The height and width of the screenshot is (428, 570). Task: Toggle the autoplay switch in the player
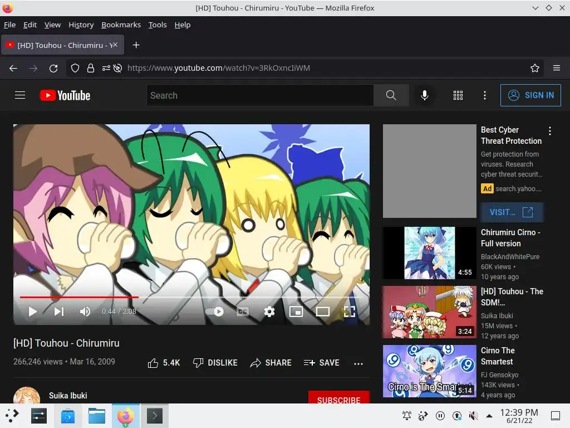tap(214, 312)
